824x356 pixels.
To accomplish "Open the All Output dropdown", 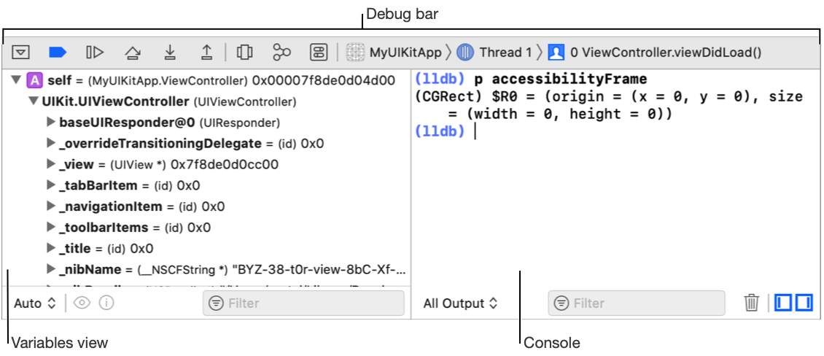I will tap(460, 303).
